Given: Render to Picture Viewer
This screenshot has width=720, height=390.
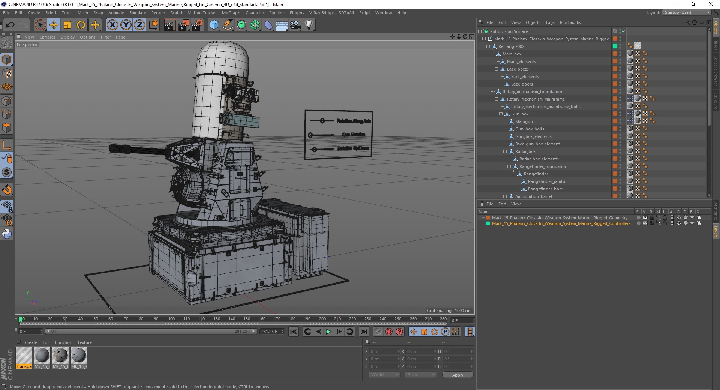Looking at the screenshot, I should [x=183, y=25].
